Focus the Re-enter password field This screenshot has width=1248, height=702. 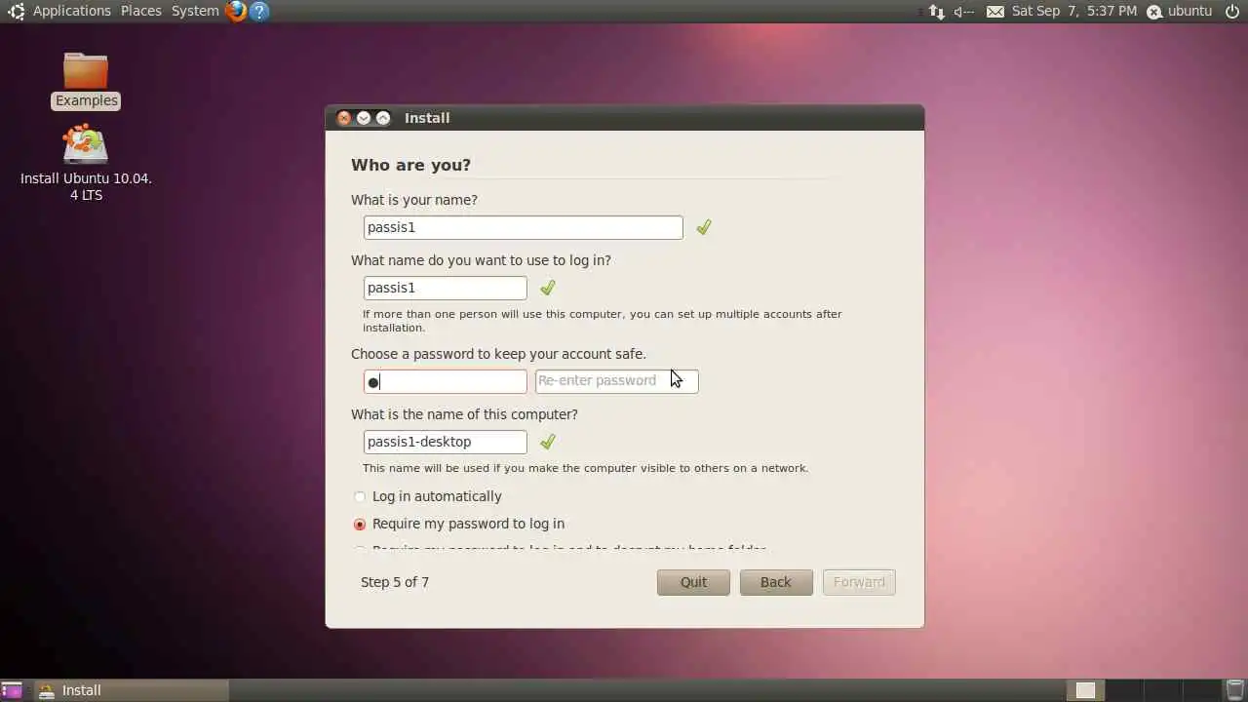pos(617,381)
